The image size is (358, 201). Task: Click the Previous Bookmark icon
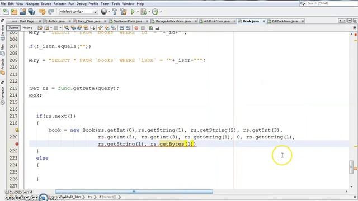pyautogui.click(x=101, y=28)
